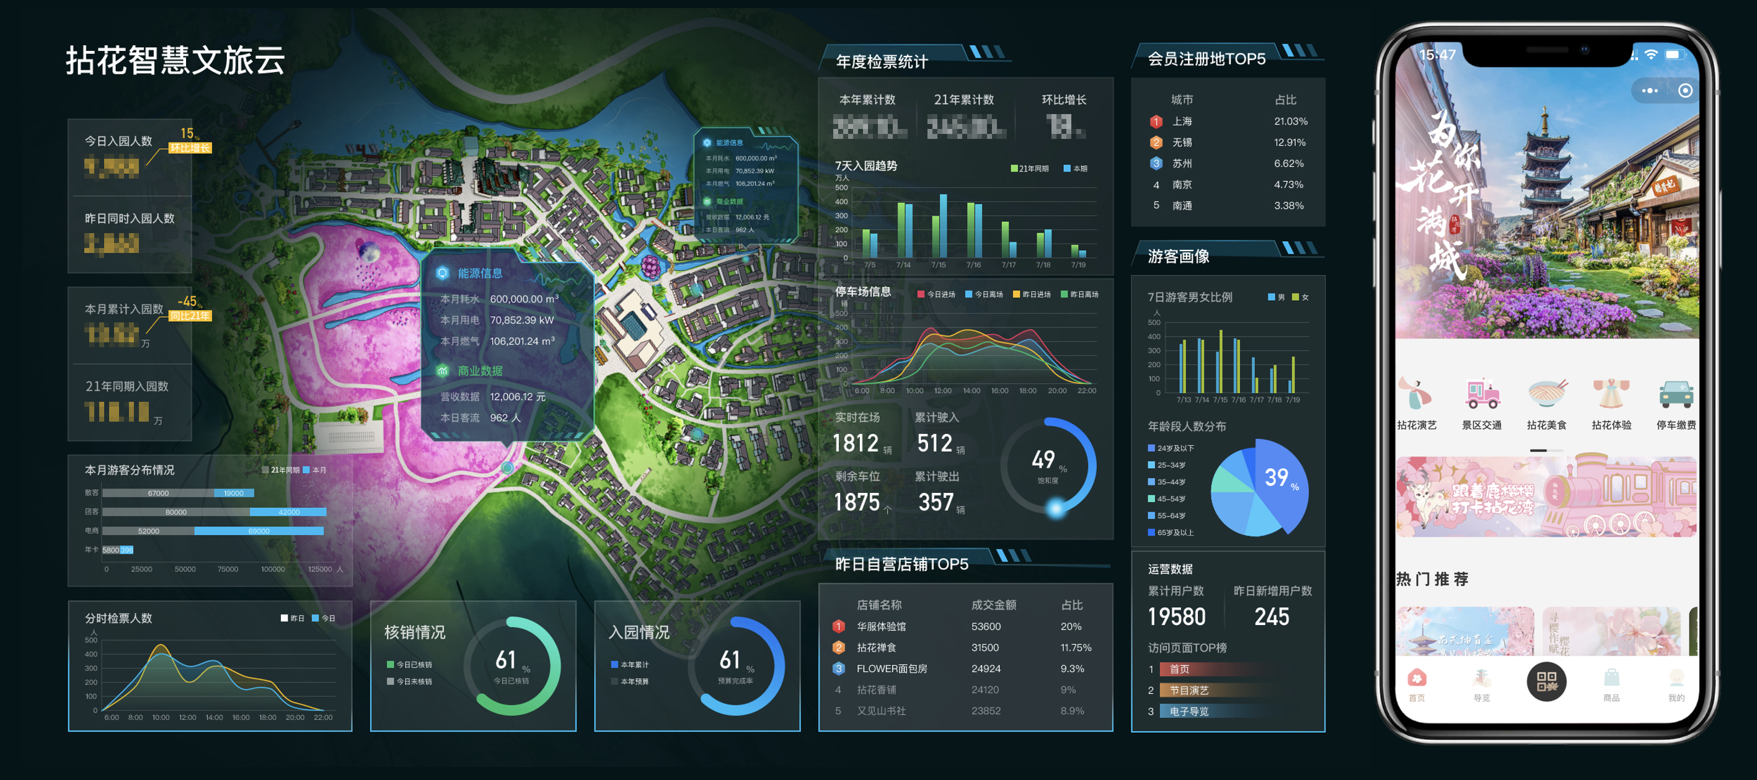Click 昨日新增用户数 value 245
Image resolution: width=1757 pixels, height=780 pixels.
(1272, 618)
